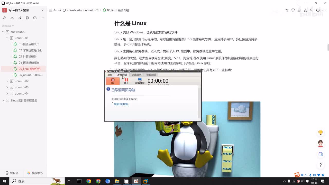This screenshot has height=185, width=329.
Task: Go forward with the right arrow
Action: [x=59, y=10]
